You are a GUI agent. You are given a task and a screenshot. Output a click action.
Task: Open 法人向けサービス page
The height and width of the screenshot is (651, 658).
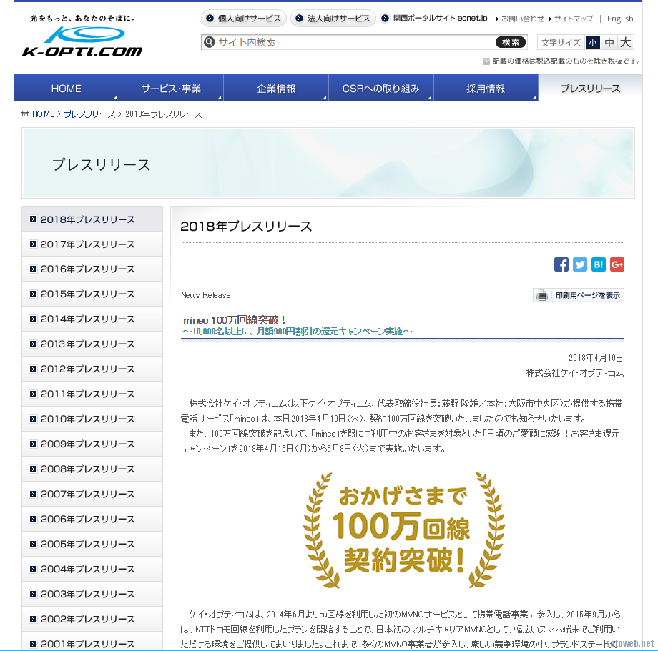pos(333,19)
